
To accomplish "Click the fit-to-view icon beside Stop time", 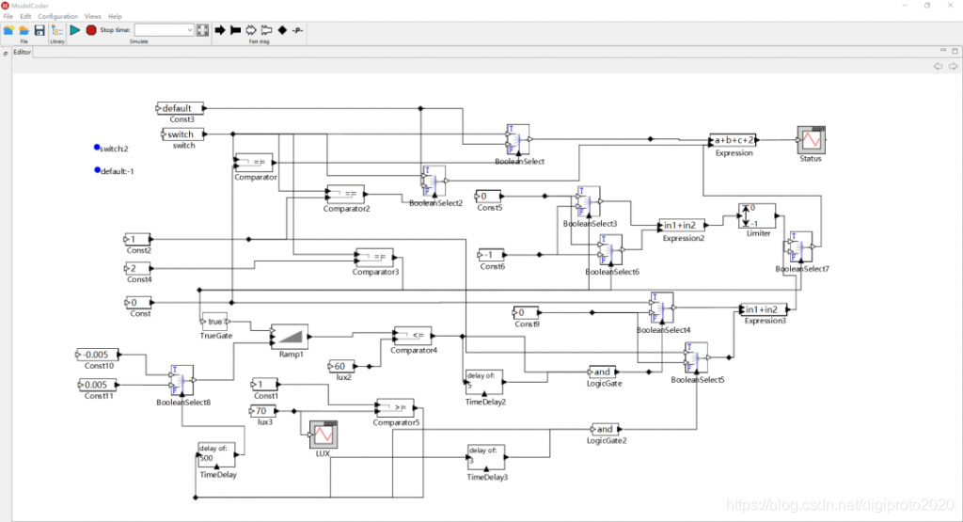I will (202, 30).
